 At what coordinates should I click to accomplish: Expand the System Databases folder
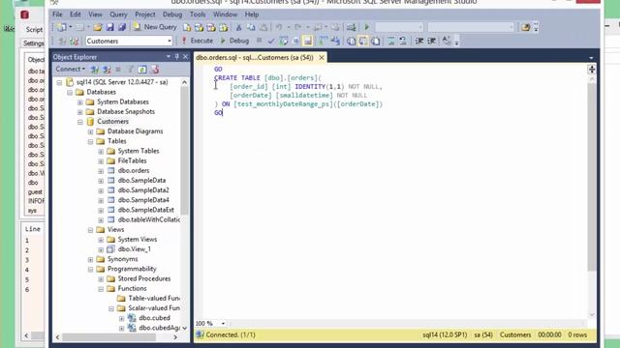pyautogui.click(x=79, y=102)
